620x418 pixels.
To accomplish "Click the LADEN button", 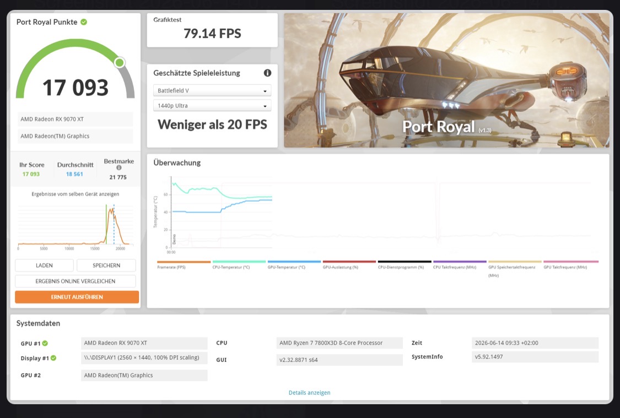I will (44, 265).
